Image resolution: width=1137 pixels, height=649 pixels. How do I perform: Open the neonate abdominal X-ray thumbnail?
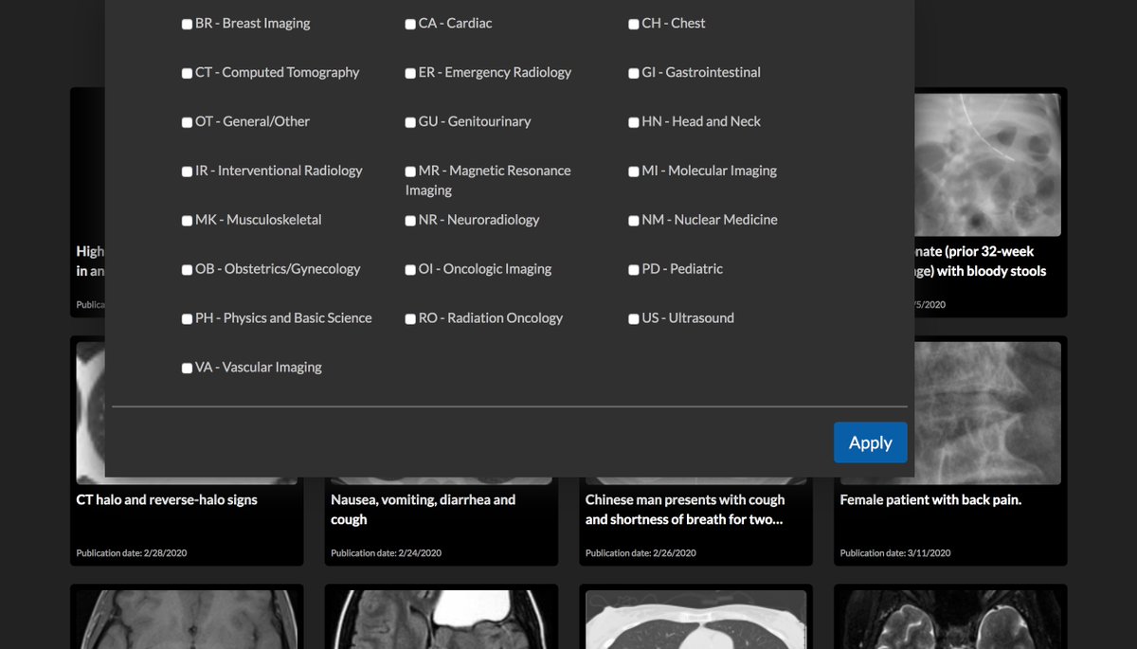[987, 165]
